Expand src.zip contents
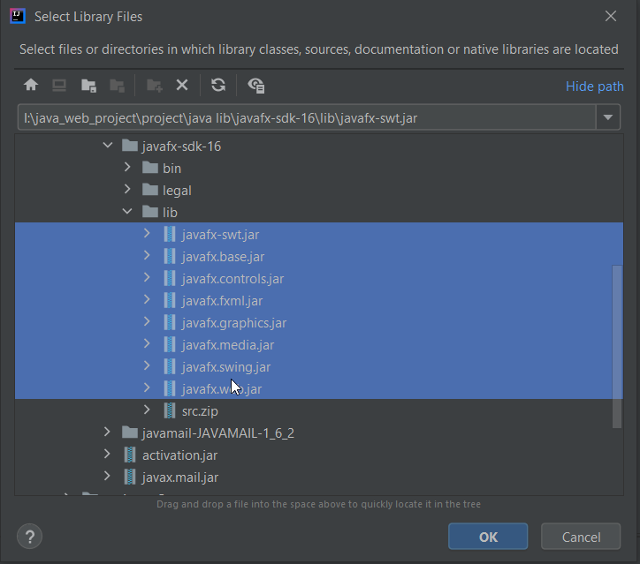The width and height of the screenshot is (640, 564). (x=147, y=410)
